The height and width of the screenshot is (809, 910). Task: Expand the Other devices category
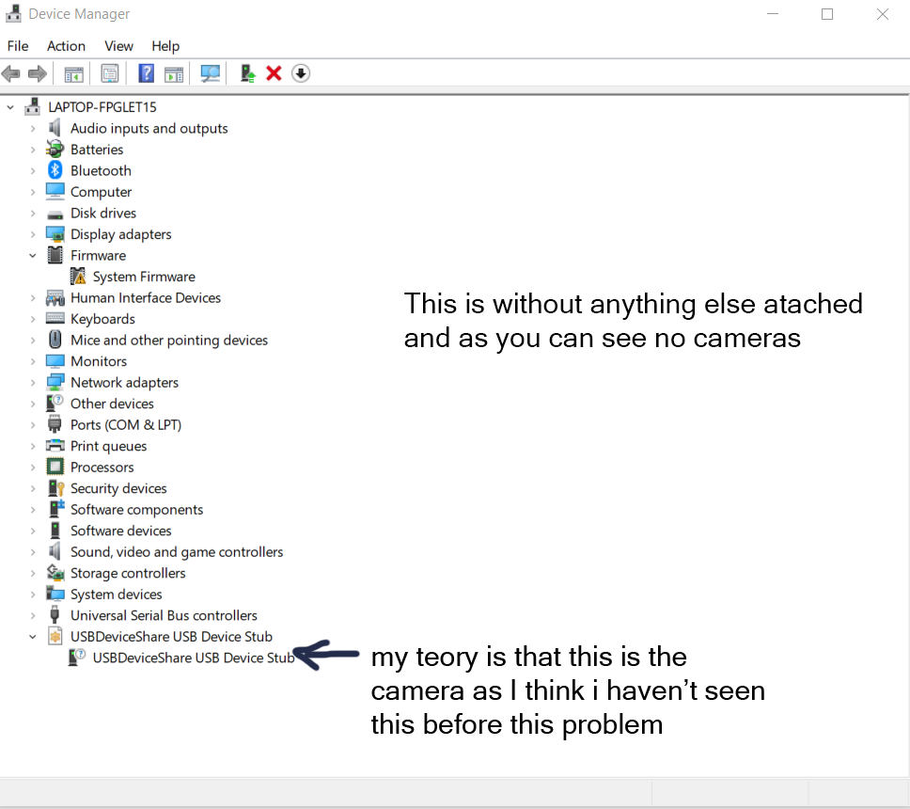pos(33,404)
